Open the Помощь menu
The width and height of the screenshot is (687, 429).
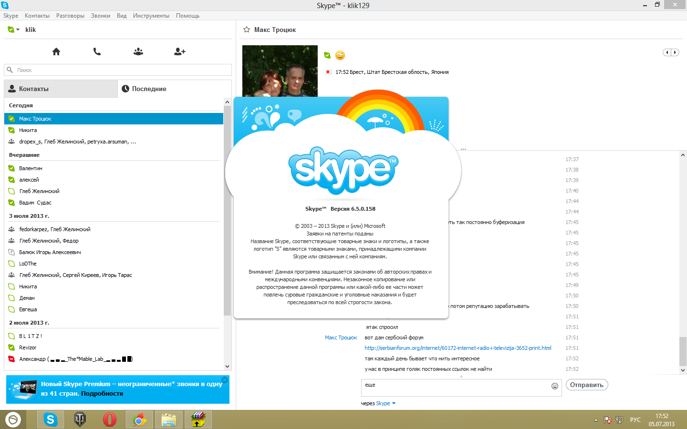pos(187,16)
